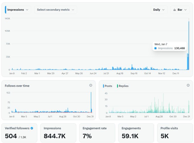Switch chart type via Bar dropdown
Image resolution: width=194 pixels, height=143 pixels.
pos(180,10)
